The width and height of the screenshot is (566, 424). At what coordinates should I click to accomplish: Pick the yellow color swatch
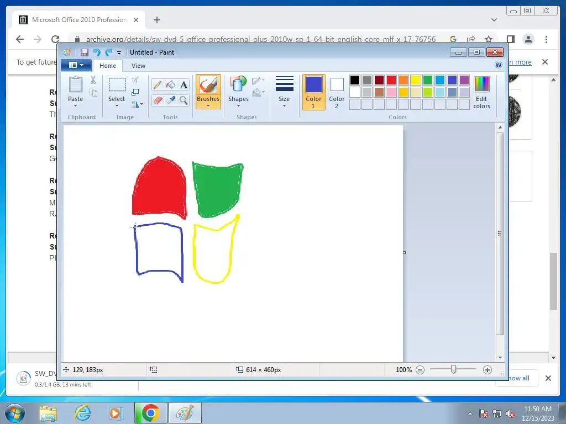click(416, 80)
